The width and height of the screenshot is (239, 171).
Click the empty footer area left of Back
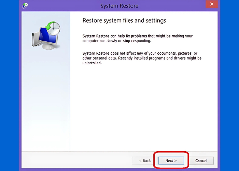pyautogui.click(x=75, y=160)
